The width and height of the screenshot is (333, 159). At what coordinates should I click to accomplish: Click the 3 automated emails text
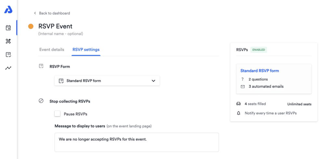[266, 86]
